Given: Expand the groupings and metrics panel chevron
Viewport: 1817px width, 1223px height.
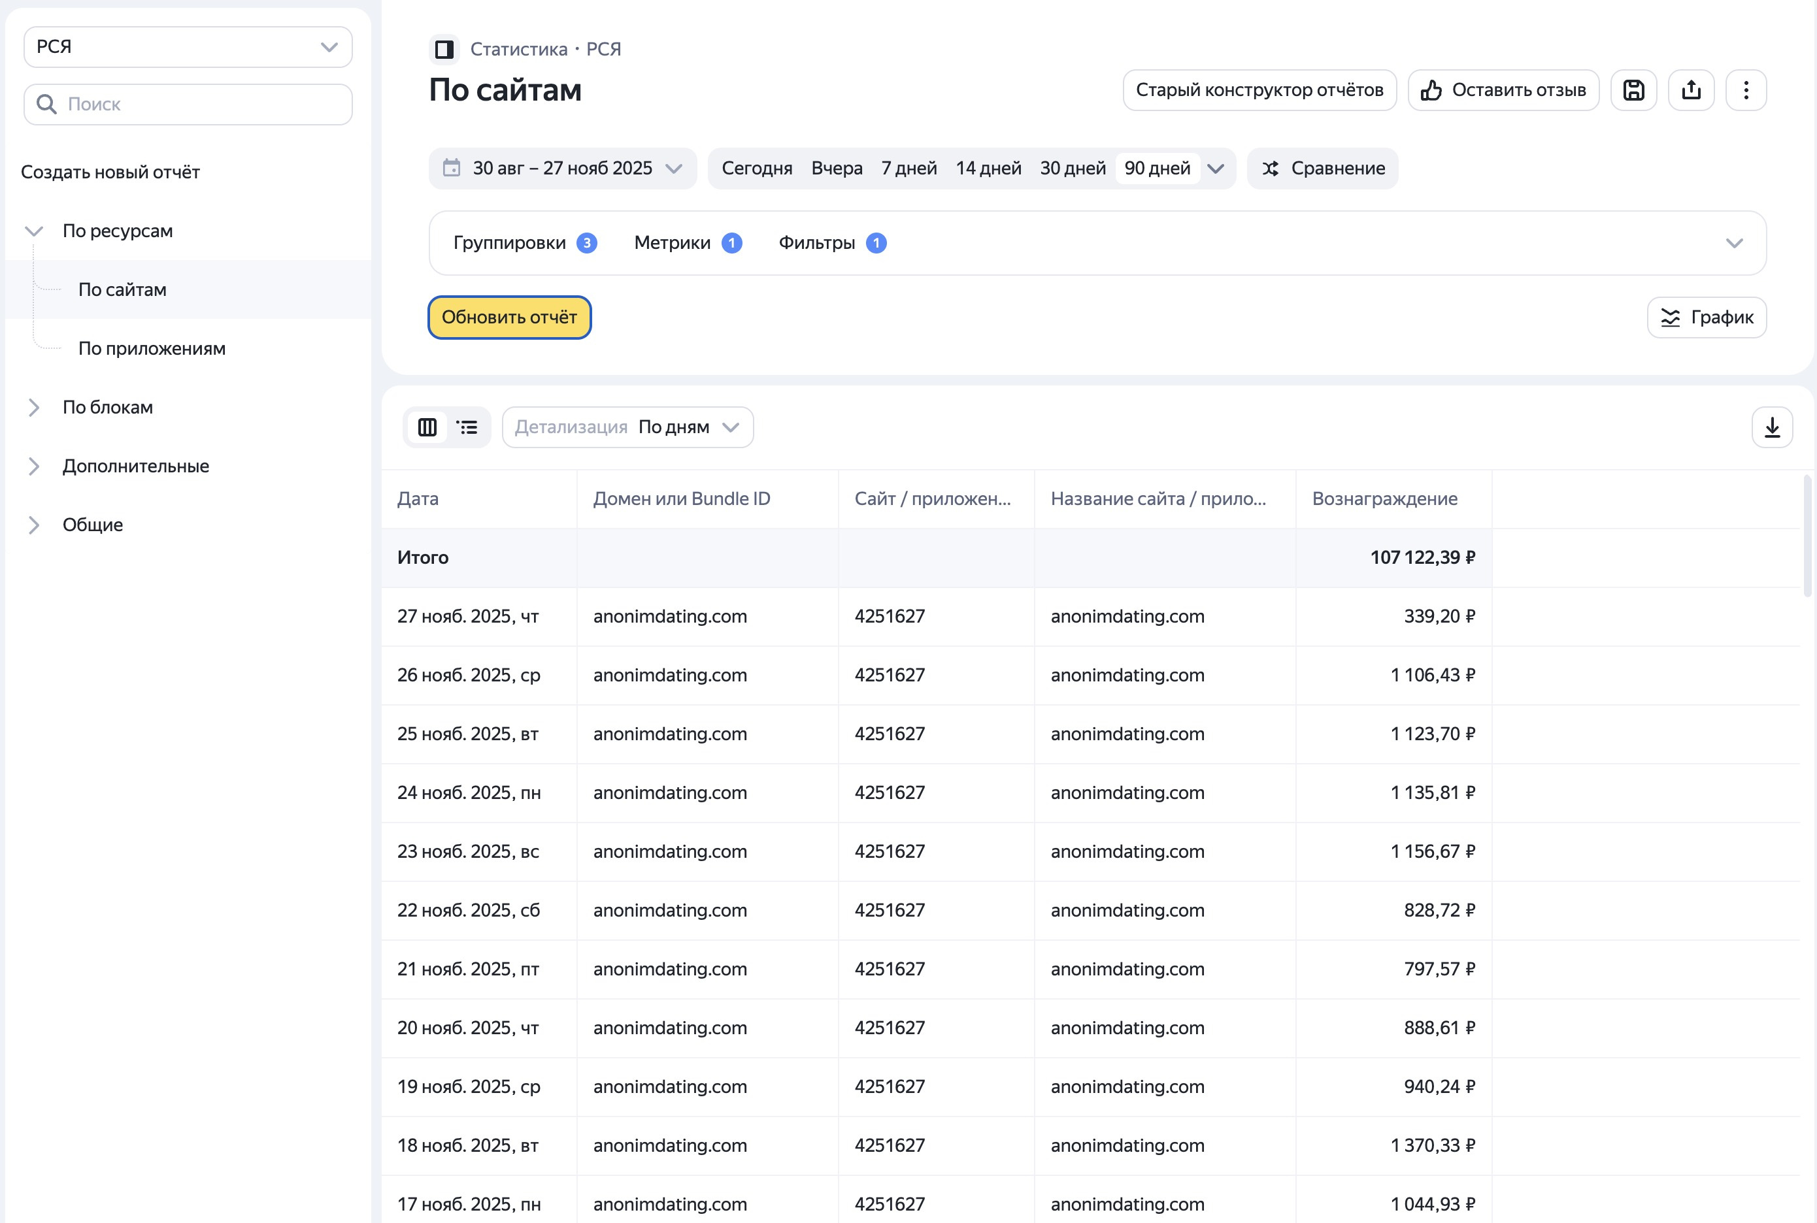Looking at the screenshot, I should [x=1733, y=243].
